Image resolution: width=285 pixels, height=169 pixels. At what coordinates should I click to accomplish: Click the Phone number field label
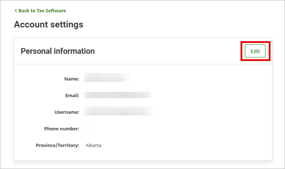coord(61,129)
